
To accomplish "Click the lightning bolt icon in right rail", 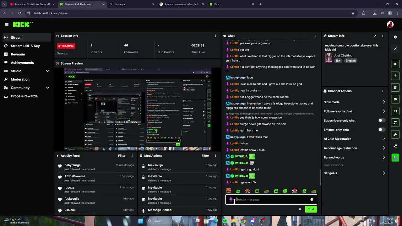I will pos(395,76).
